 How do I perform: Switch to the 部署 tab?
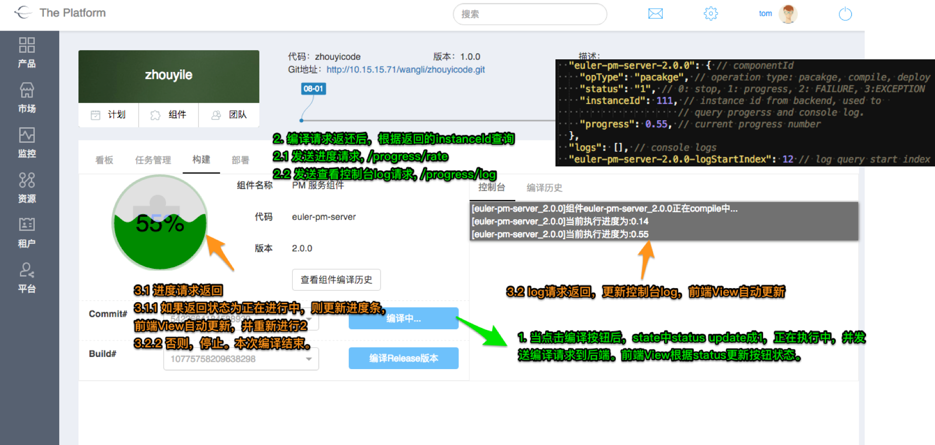[x=240, y=160]
